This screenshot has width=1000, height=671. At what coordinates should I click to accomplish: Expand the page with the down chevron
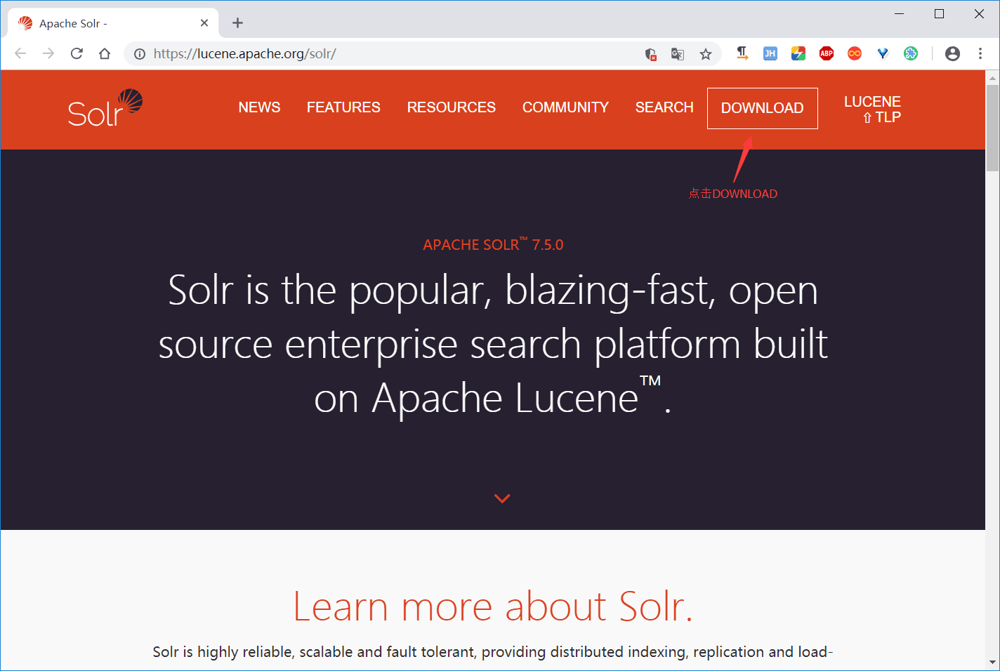[x=502, y=498]
